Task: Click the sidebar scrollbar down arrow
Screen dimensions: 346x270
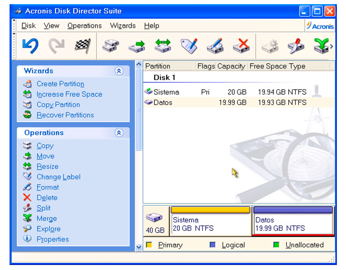Action: click(138, 247)
